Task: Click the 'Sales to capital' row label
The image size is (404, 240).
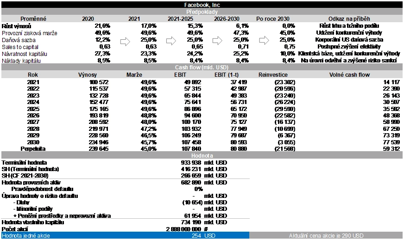Action: [20, 47]
